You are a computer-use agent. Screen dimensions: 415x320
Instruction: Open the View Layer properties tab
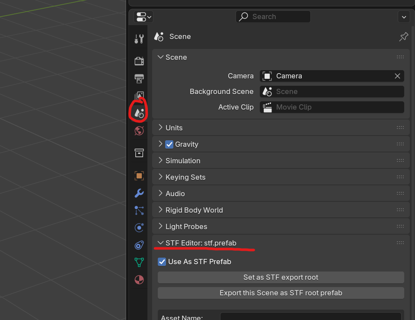coord(139,95)
